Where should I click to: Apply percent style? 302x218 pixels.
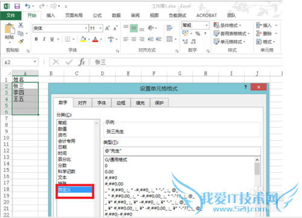[x=198, y=34]
